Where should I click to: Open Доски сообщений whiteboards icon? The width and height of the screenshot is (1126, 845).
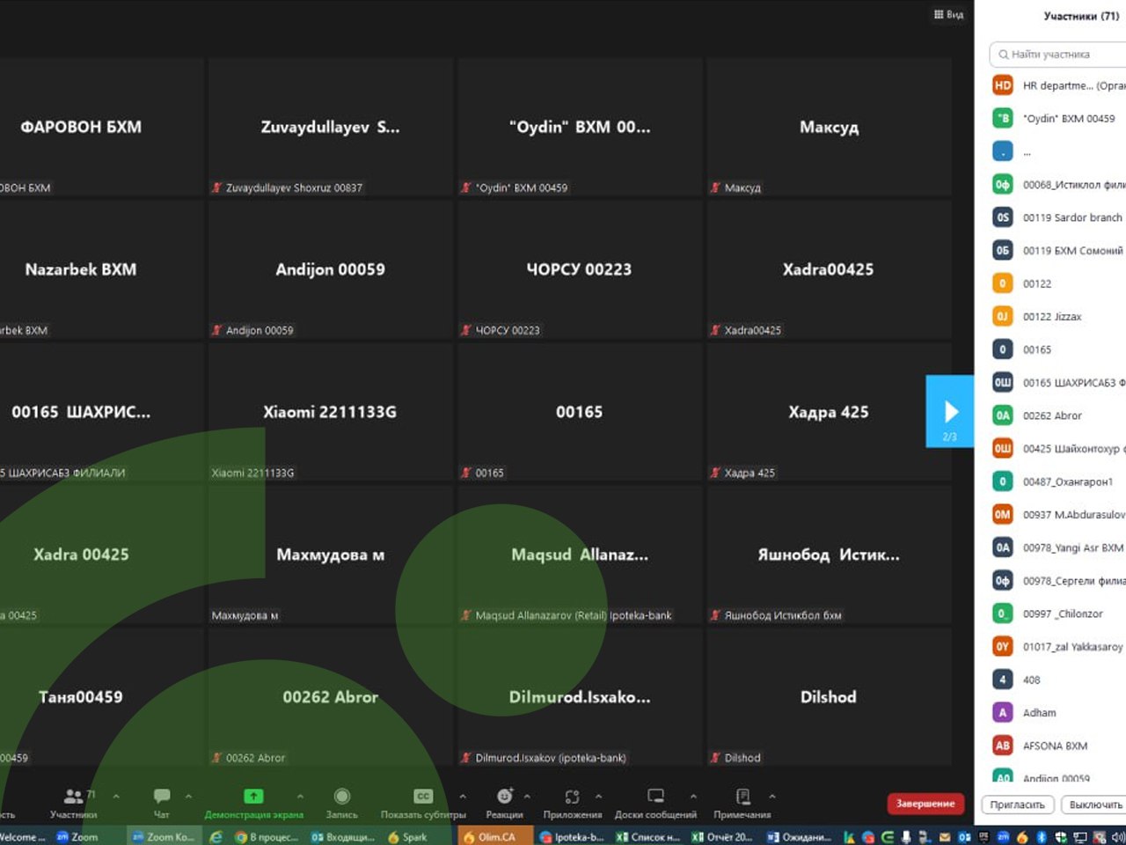click(655, 796)
